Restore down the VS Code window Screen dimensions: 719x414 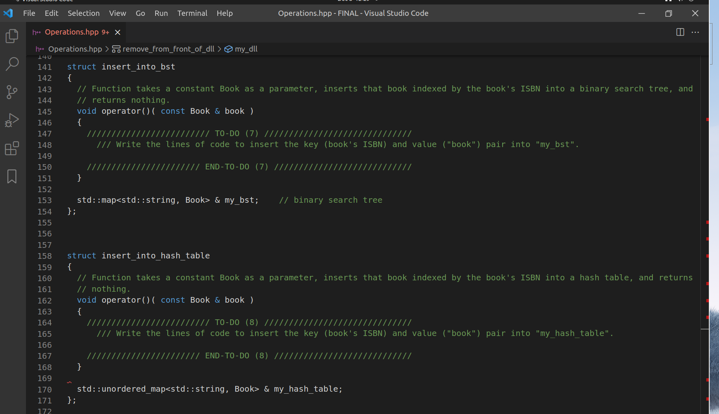(669, 13)
